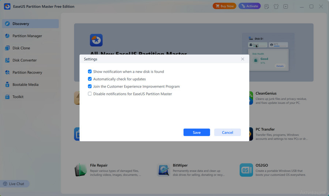Click the Disk Health Good status

coord(264,59)
